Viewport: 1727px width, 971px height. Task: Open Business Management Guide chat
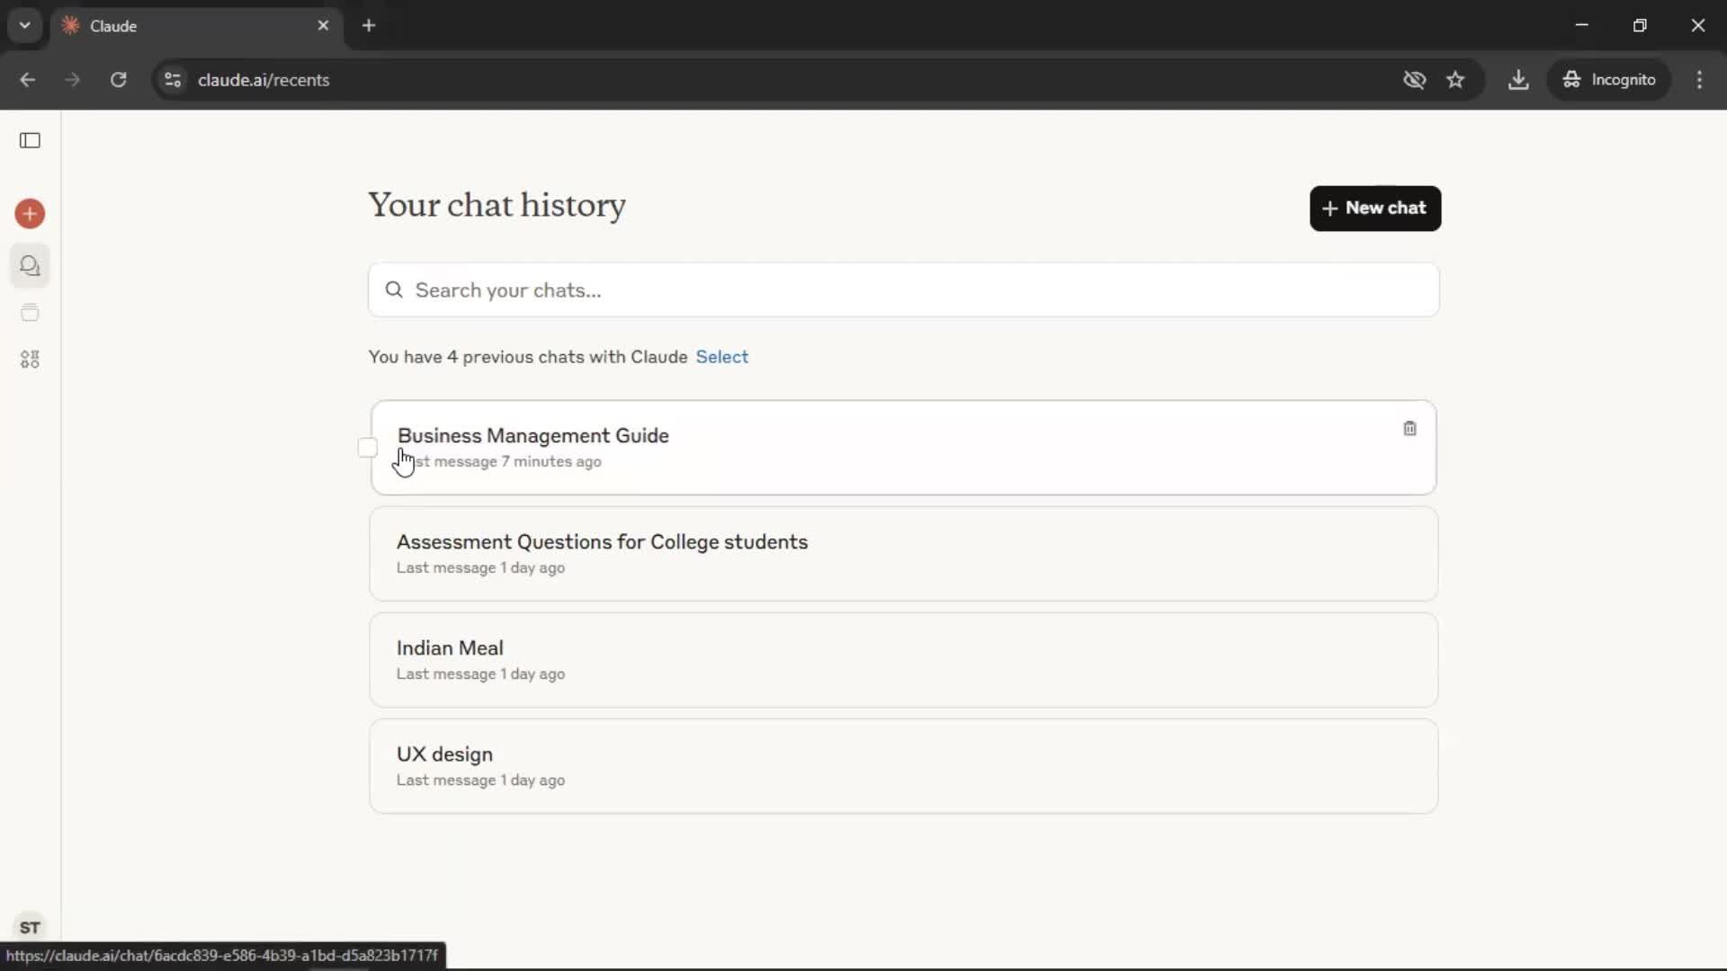coord(903,448)
